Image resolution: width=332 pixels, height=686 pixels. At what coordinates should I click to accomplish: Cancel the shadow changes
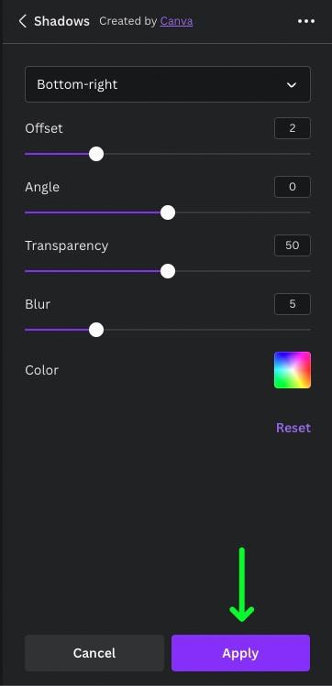94,653
